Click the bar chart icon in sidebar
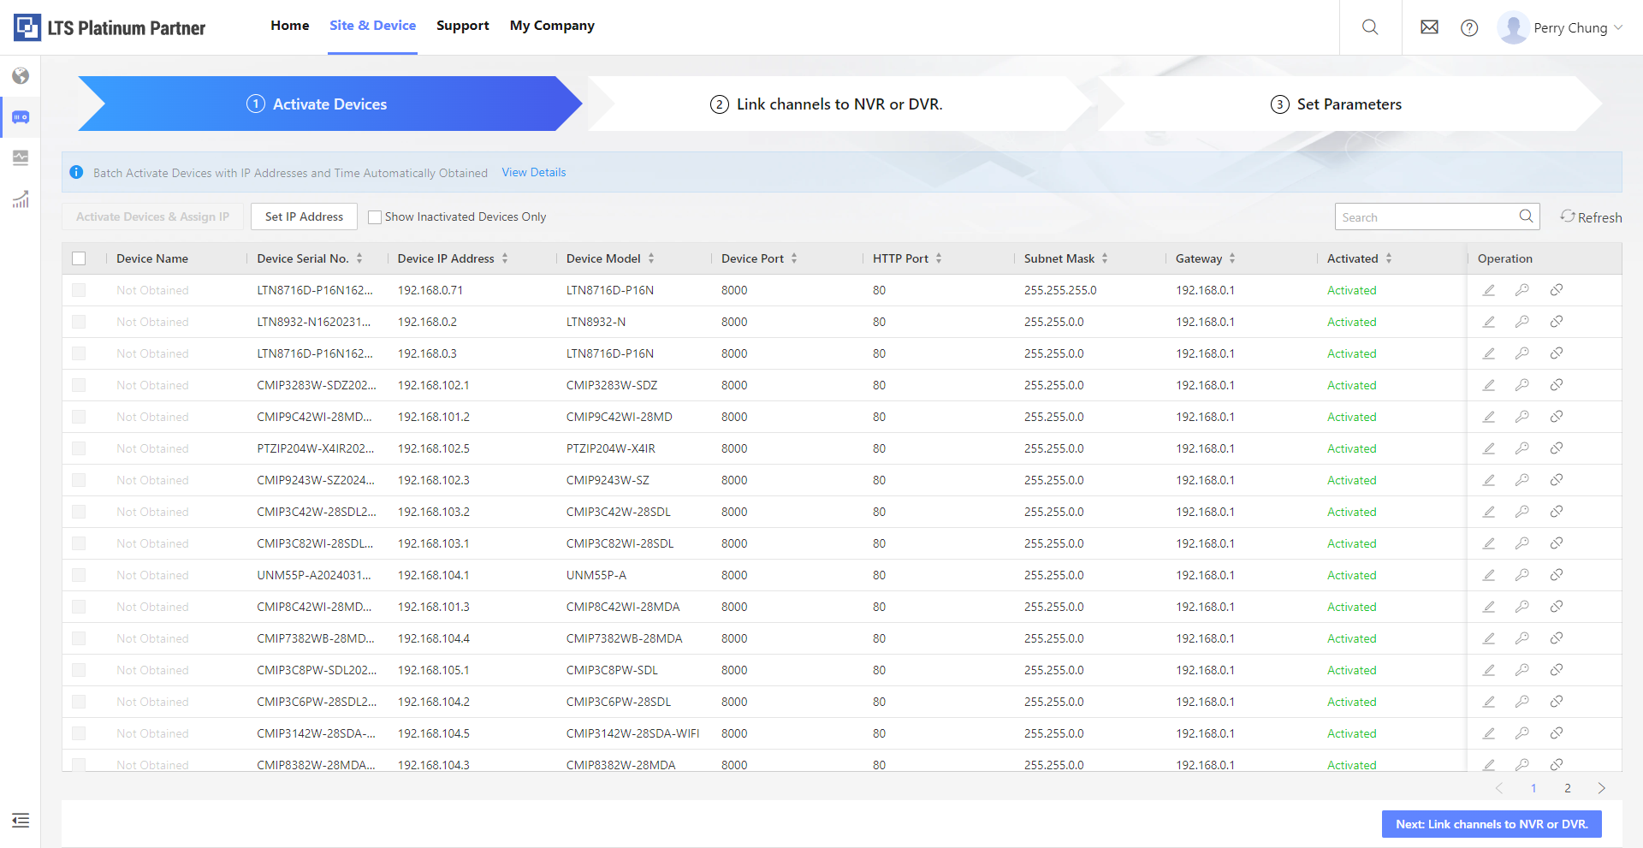Screen dimensions: 1643x848 tap(21, 199)
